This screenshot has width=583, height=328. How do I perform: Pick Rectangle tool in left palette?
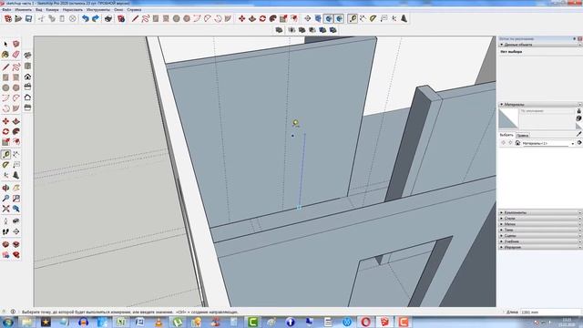5,77
